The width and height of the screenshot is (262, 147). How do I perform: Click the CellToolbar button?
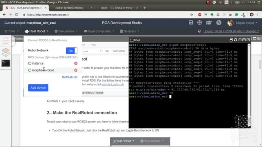[x=119, y=51]
